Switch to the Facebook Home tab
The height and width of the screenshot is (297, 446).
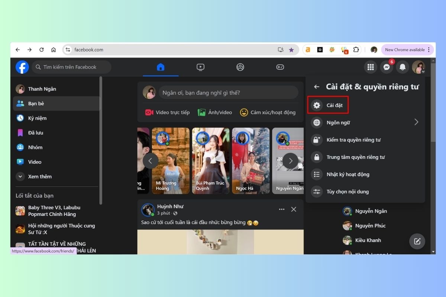click(161, 67)
